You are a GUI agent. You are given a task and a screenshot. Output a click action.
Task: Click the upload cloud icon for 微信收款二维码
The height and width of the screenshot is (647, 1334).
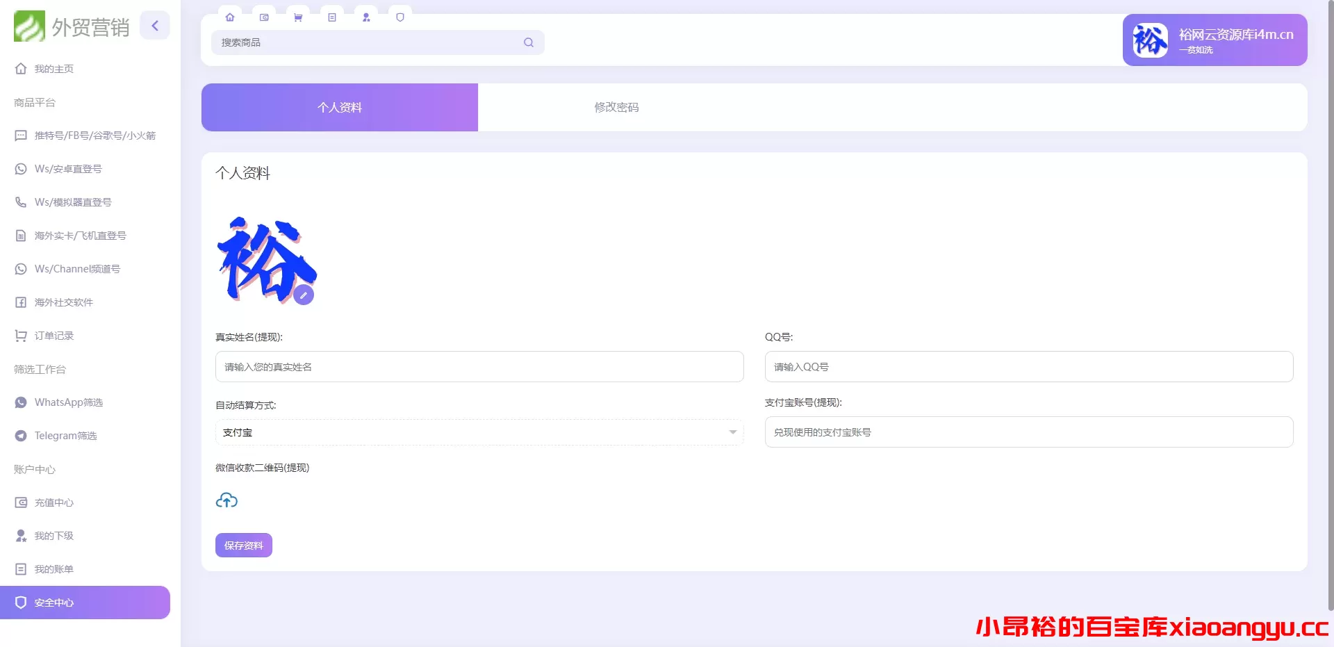226,500
